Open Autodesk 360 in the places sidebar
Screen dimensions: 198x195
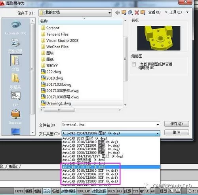pyautogui.click(x=15, y=28)
